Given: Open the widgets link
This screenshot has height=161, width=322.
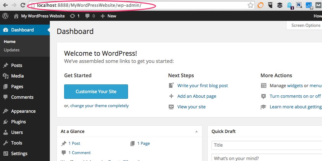Looking at the screenshot, I should pos(295,86).
